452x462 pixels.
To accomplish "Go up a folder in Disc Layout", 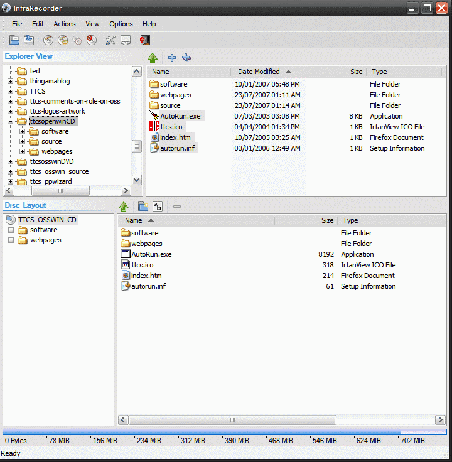I will coord(124,207).
